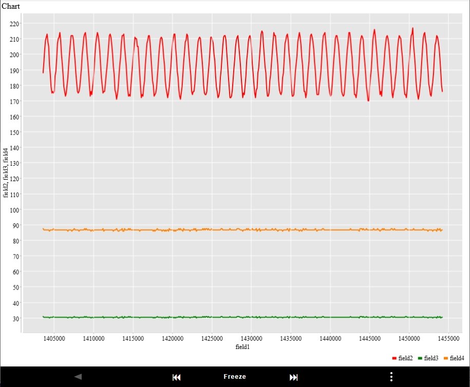Viewport: 470px width, 387px height.
Task: Click the 220 y-axis tick label
Action: (x=14, y=24)
